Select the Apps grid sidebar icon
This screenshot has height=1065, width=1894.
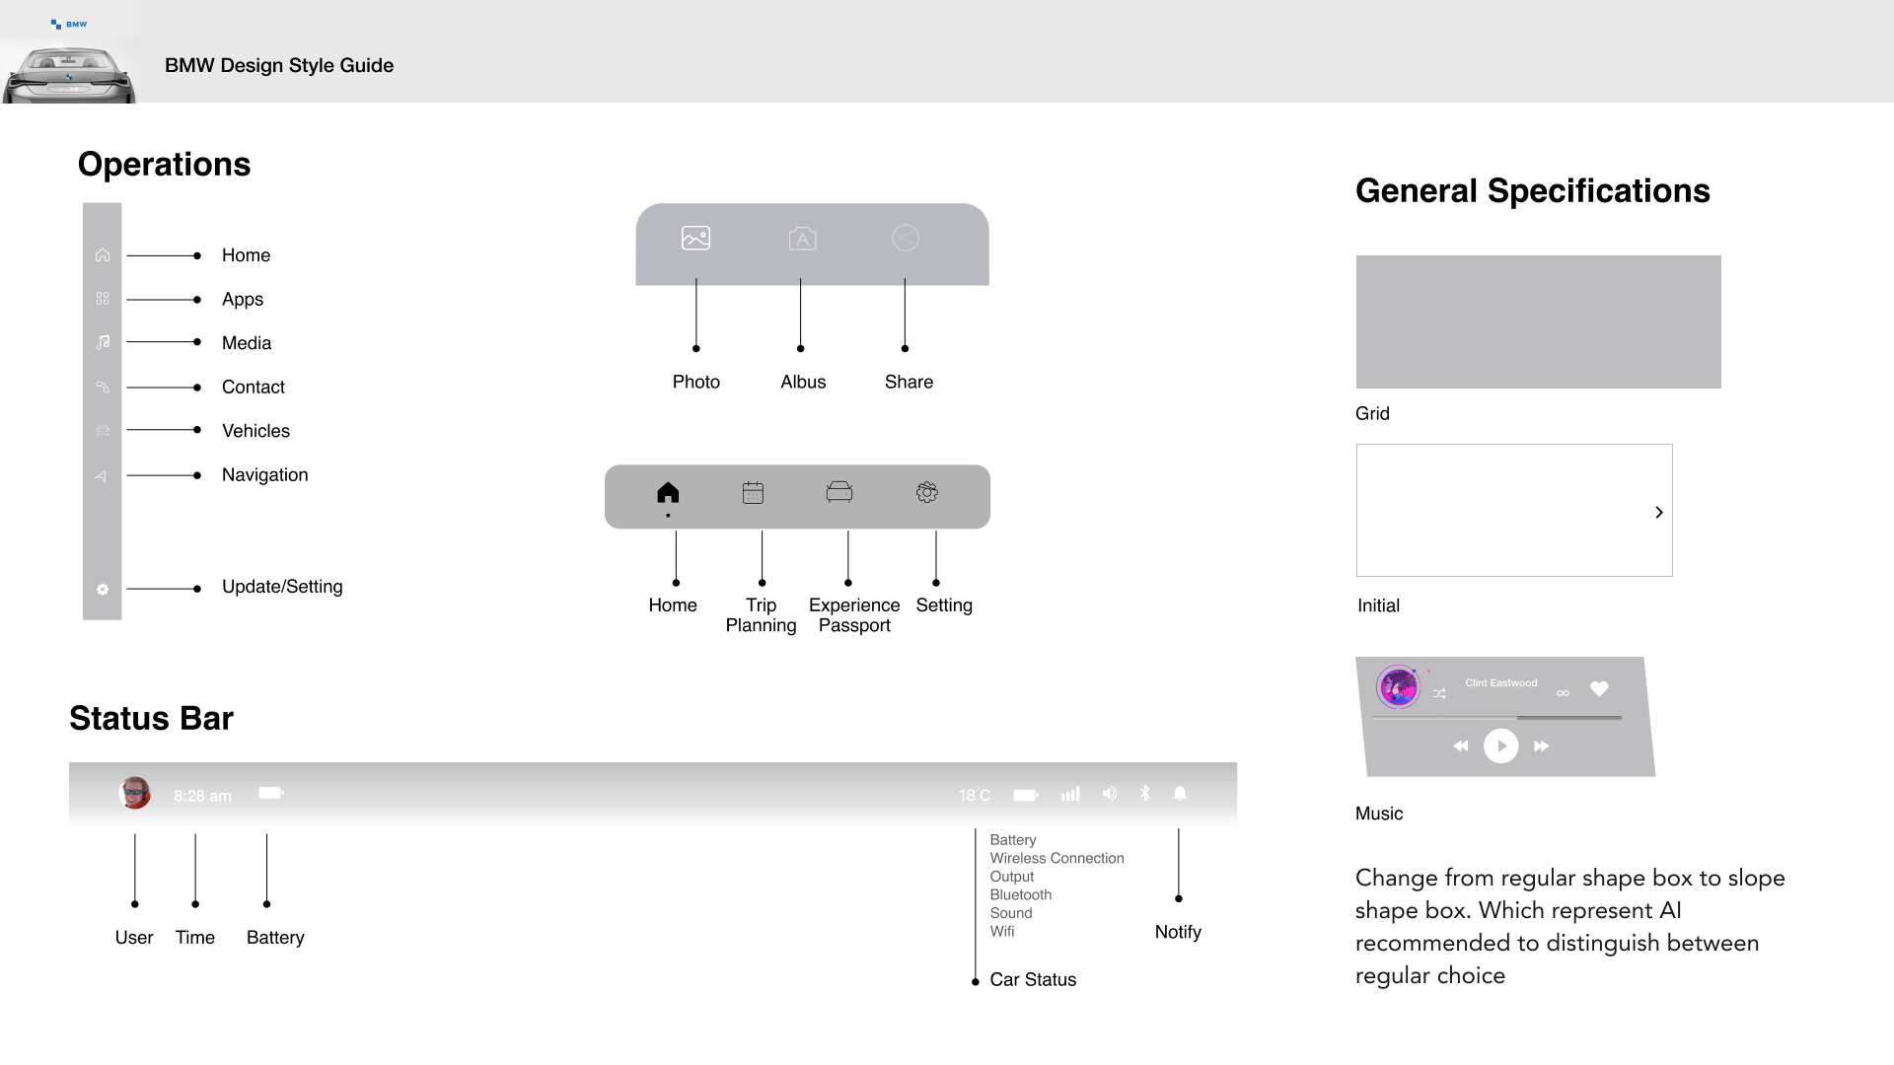coord(103,299)
